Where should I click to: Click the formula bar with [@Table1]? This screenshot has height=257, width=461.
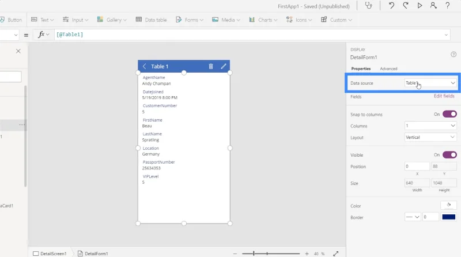click(248, 35)
